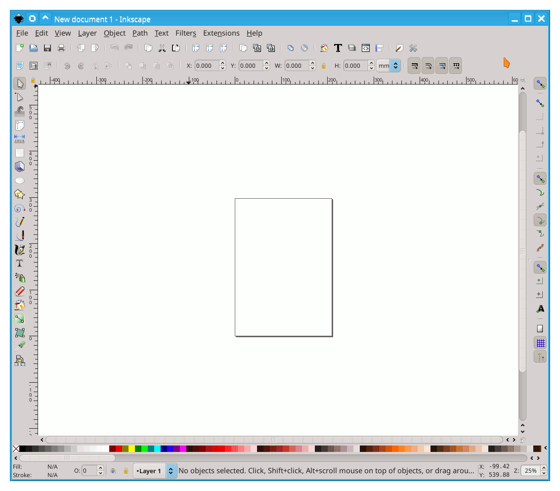560x491 pixels.
Task: Click the no-color X swatch
Action: coord(16,448)
